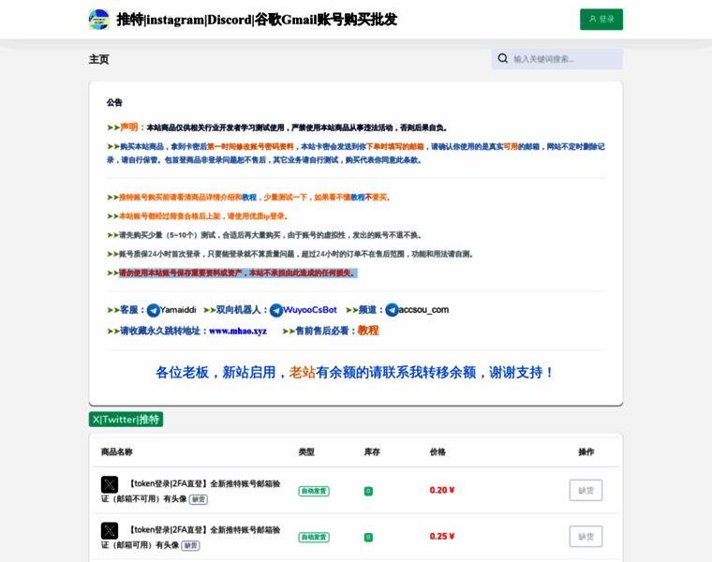Open the Yamaiddi customer service link
The image size is (712, 562).
tap(178, 310)
